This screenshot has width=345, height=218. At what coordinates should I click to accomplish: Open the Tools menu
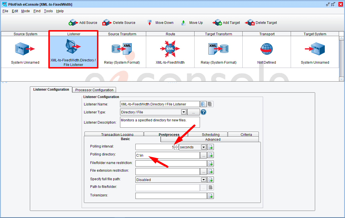tap(48, 11)
